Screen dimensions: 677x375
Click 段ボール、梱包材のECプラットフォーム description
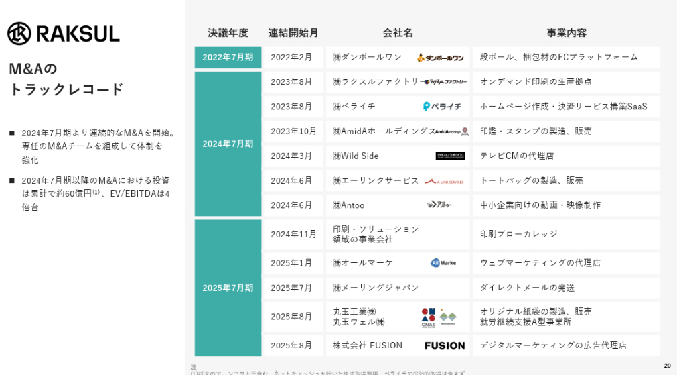pyautogui.click(x=559, y=58)
